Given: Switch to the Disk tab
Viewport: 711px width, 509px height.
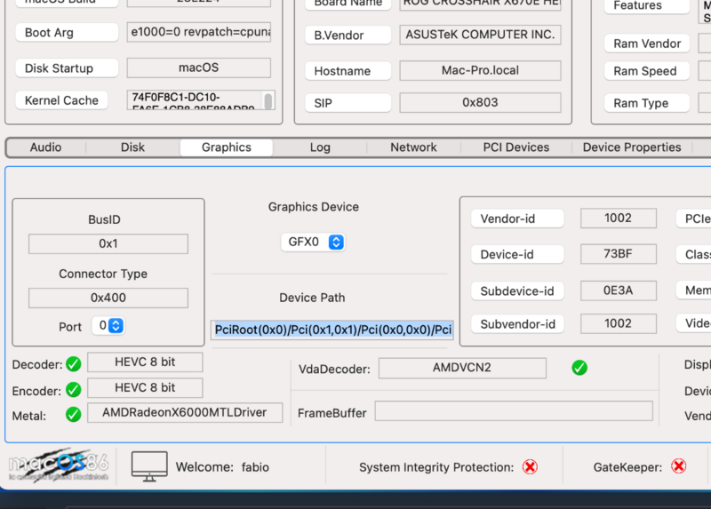Looking at the screenshot, I should (x=132, y=147).
